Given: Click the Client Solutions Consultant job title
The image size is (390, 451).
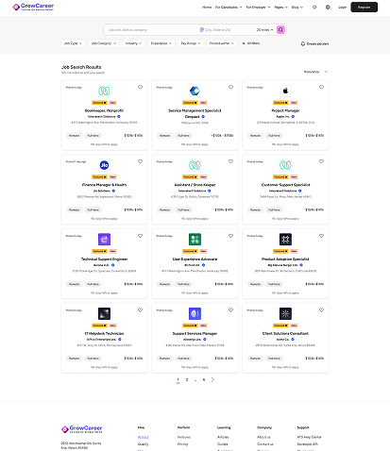Looking at the screenshot, I should pyautogui.click(x=285, y=333).
